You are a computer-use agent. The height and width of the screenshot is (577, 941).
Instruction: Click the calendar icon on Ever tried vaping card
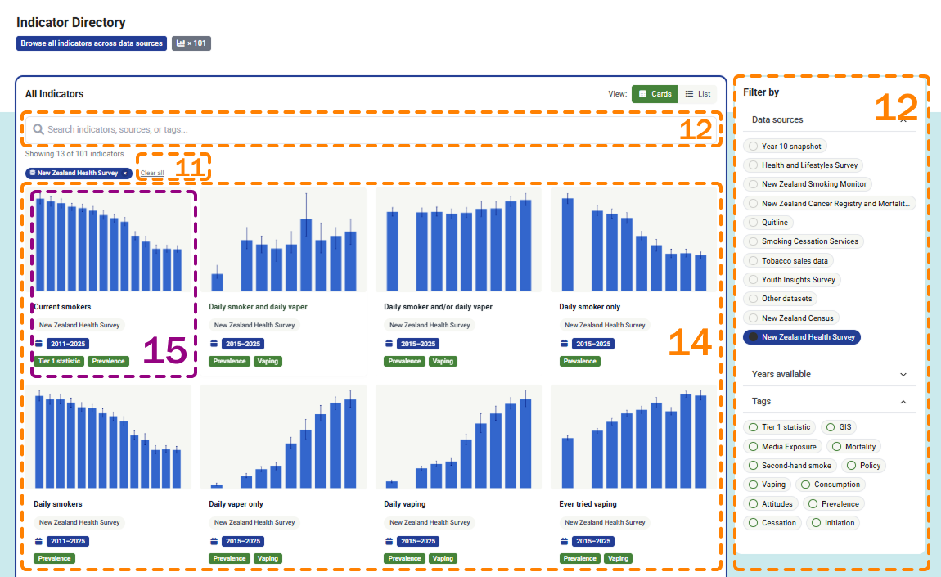point(564,541)
